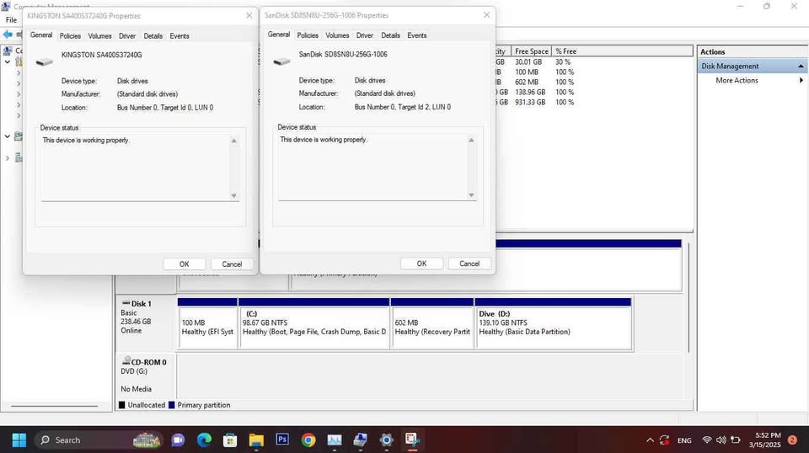Select the Computer Management root tree icon
The width and height of the screenshot is (809, 453).
point(8,51)
